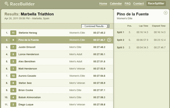Open the Combined Results dropdown

tap(95, 26)
